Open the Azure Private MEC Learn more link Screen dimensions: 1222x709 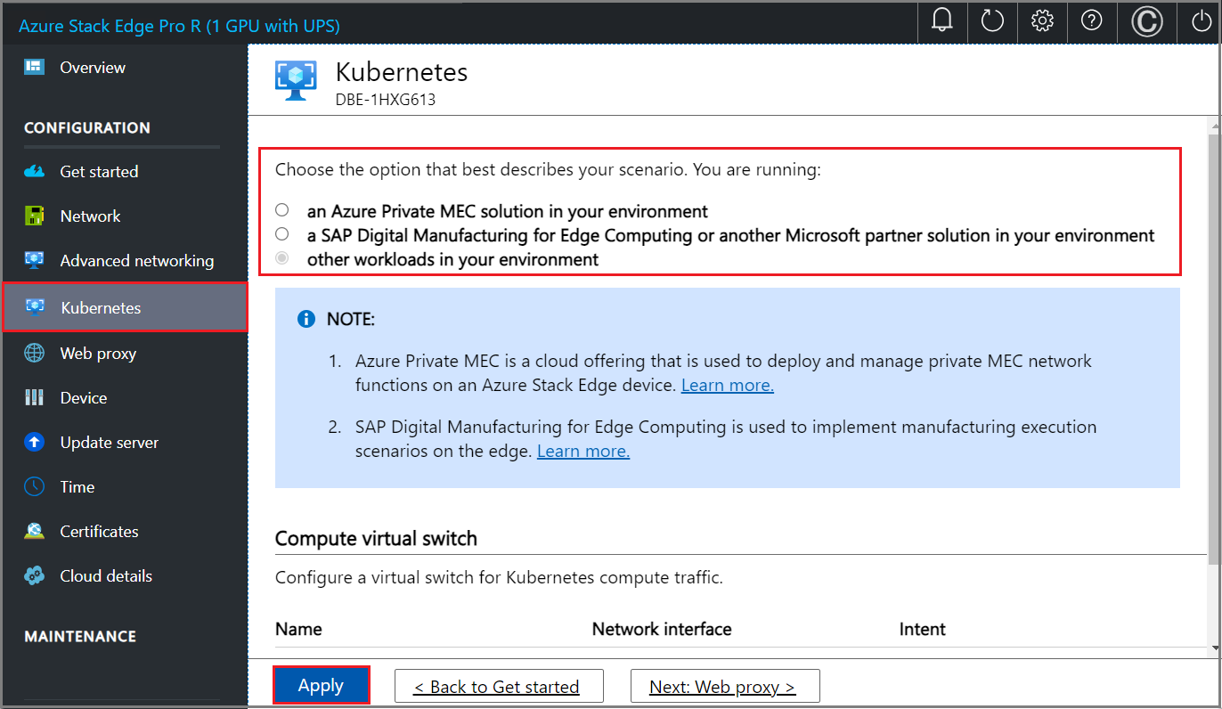tap(727, 385)
